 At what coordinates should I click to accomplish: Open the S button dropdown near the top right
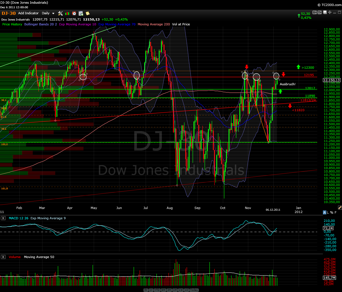[x=315, y=13]
